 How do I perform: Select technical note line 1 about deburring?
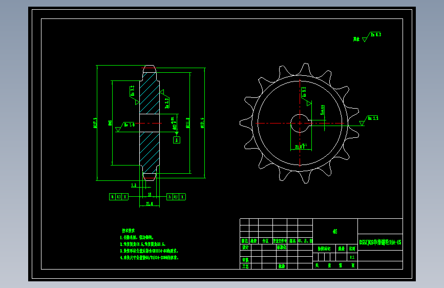(x=137, y=237)
